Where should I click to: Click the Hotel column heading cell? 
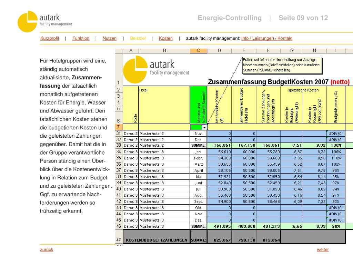[x=164, y=105]
